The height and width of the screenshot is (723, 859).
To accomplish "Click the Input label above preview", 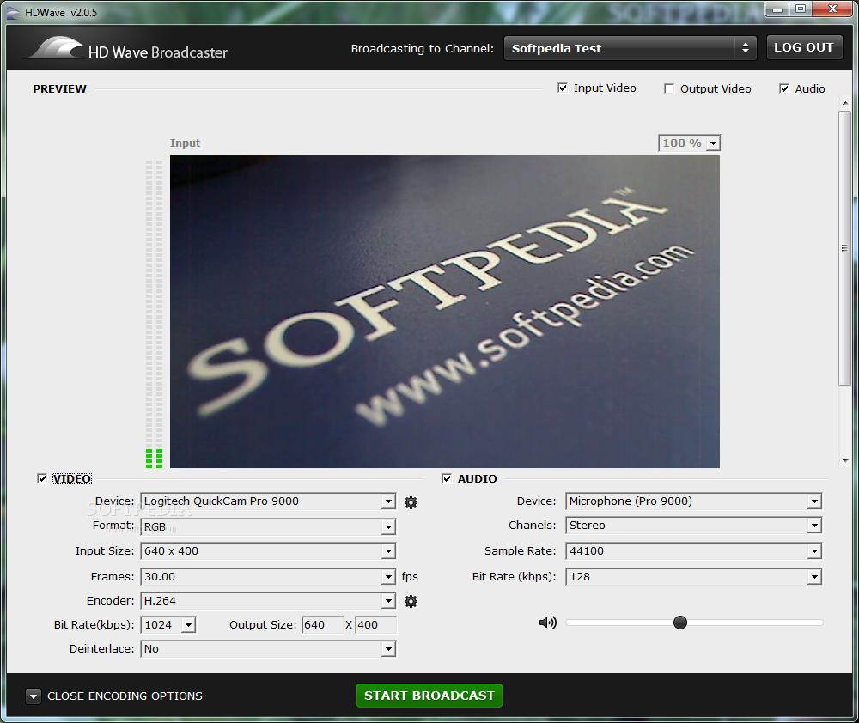I will [186, 143].
